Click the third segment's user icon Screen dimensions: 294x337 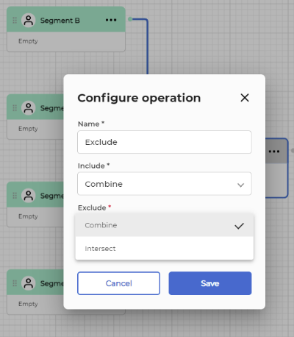[29, 196]
